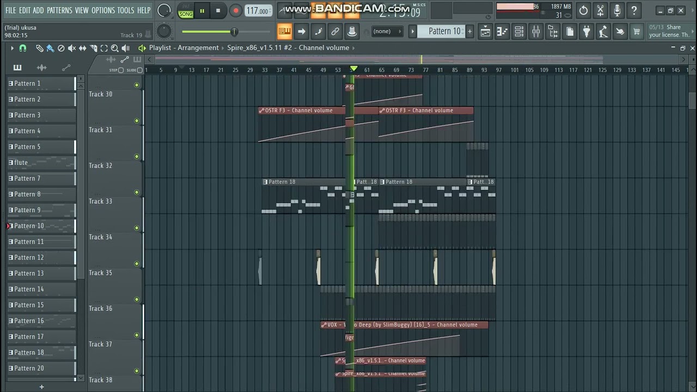Viewport: 697px width, 392px height.
Task: Open the Mixer icon
Action: point(536,32)
